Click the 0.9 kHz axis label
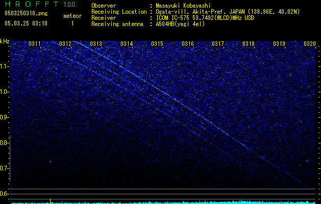Screen dimensions: 321x204 (4, 117)
